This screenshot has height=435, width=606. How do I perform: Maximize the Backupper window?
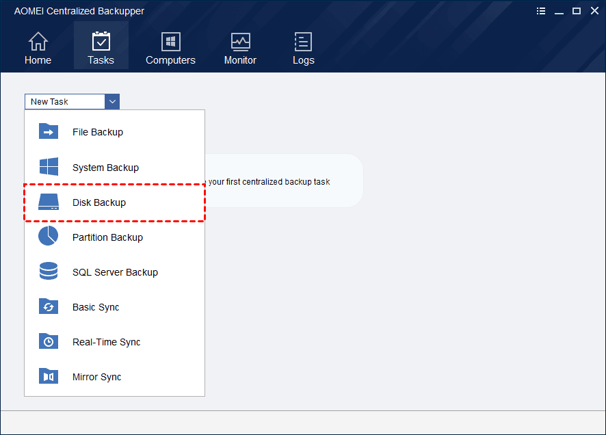[x=577, y=11]
